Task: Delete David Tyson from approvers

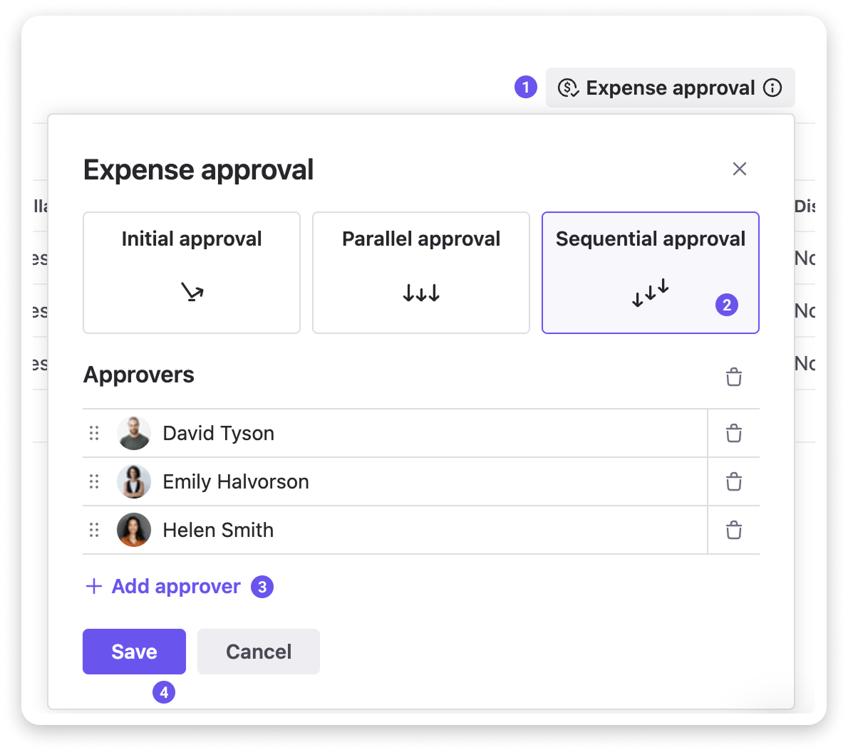Action: pyautogui.click(x=733, y=433)
